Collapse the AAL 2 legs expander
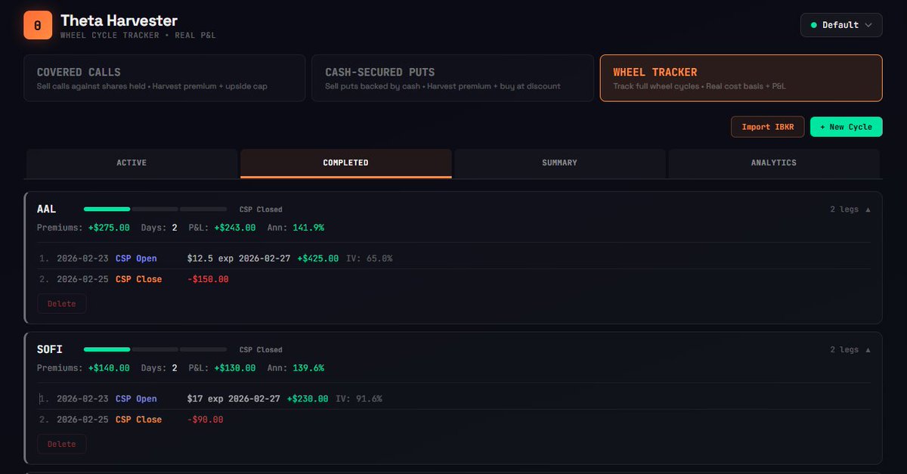This screenshot has width=907, height=474. [x=850, y=209]
